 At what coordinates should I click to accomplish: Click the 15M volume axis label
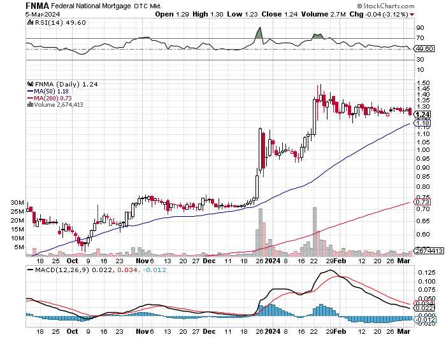coord(17,230)
